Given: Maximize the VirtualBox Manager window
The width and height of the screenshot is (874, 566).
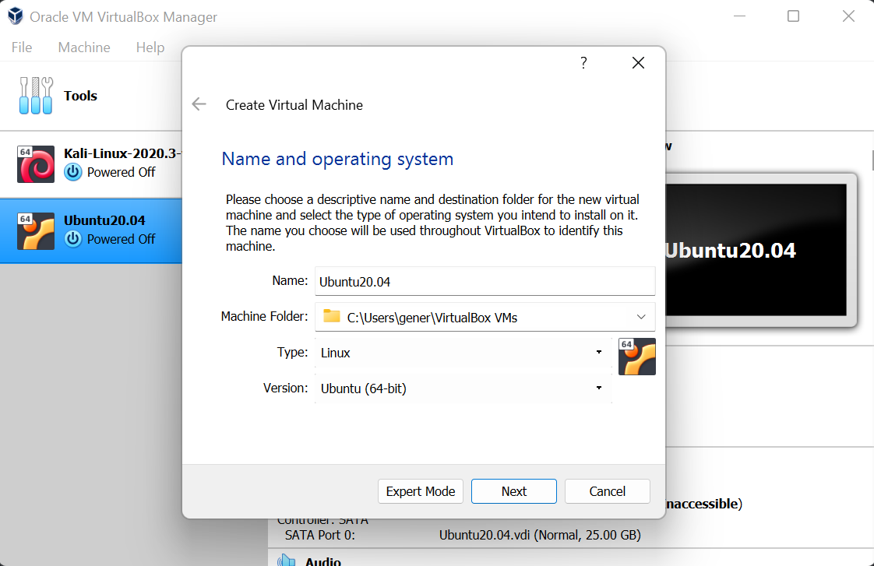Looking at the screenshot, I should click(x=793, y=16).
